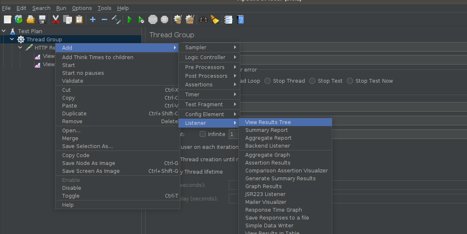Image resolution: width=467 pixels, height=234 pixels.
Task: Choose Aggregate Report listener
Action: coord(286,138)
